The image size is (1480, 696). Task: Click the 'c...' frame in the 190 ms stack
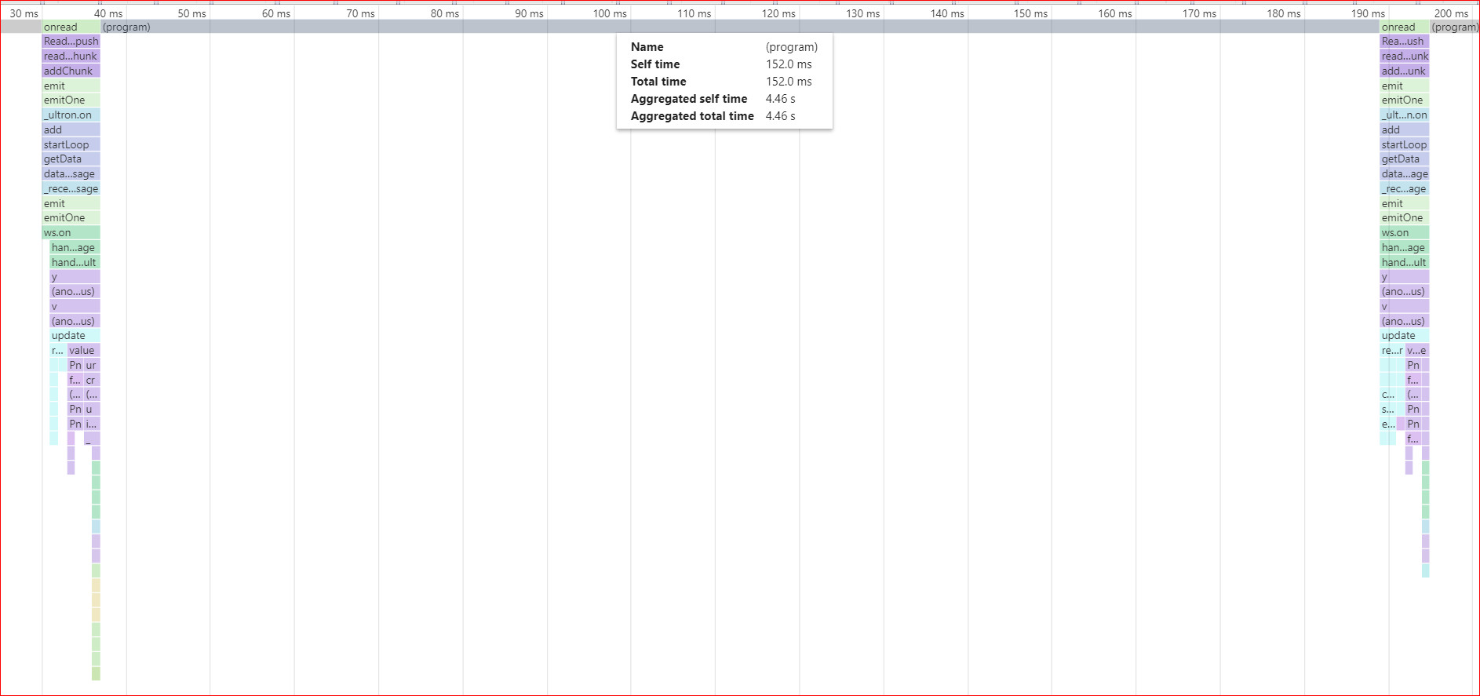pyautogui.click(x=1388, y=395)
